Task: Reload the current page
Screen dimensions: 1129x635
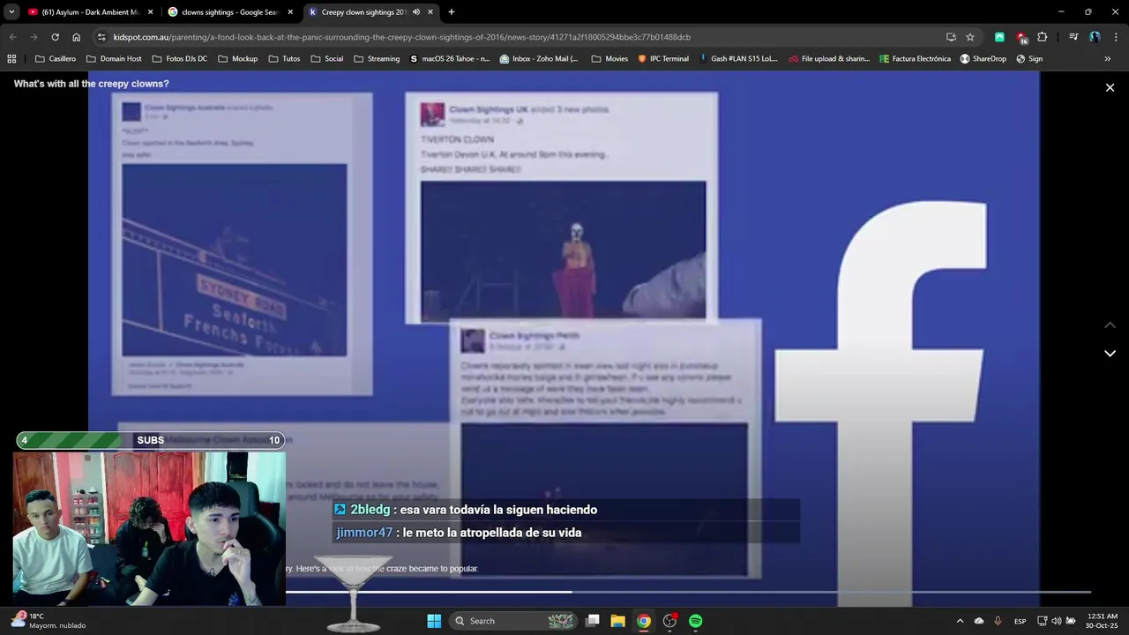Action: coord(55,37)
